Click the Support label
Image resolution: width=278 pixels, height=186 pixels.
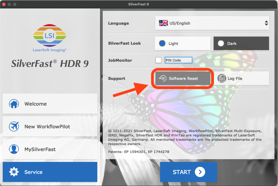click(117, 79)
